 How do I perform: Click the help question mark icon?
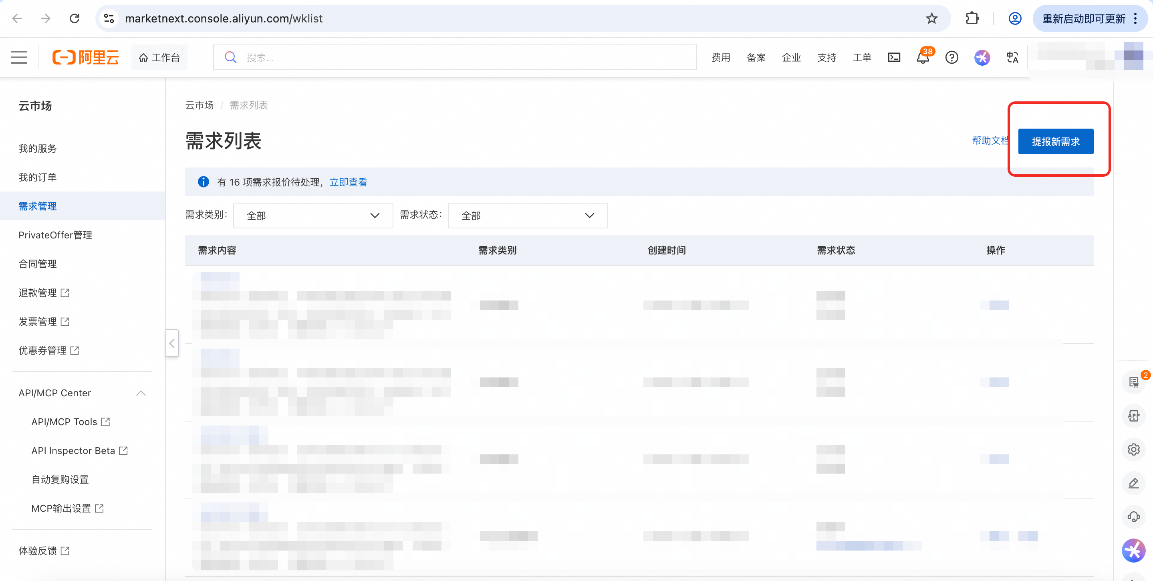[951, 57]
